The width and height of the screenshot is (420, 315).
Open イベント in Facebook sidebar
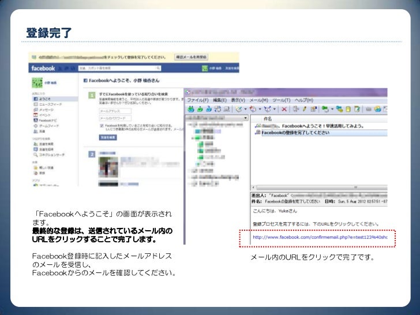(x=42, y=115)
